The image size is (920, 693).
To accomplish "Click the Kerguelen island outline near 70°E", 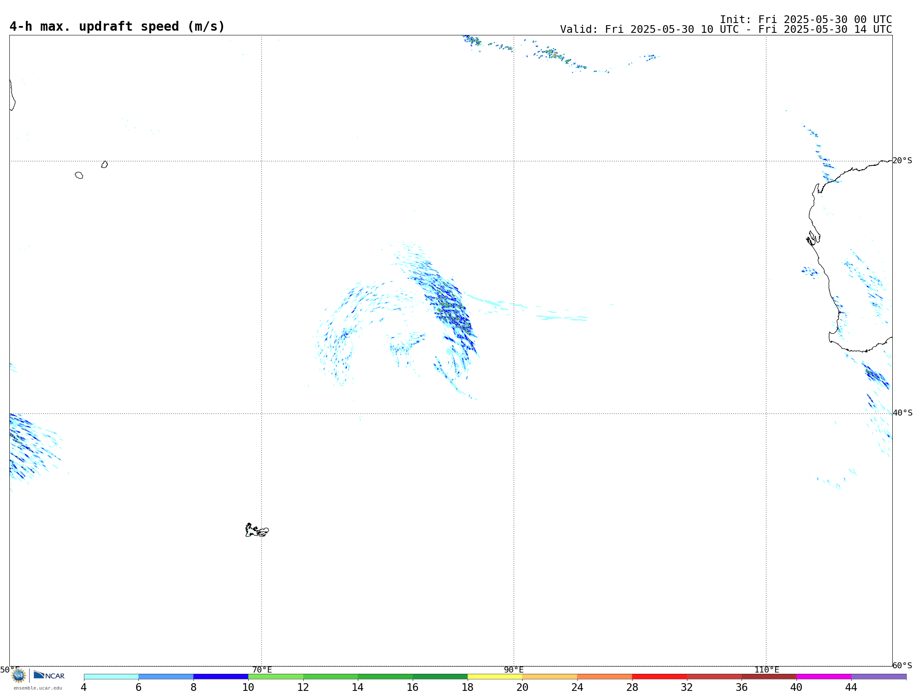I will 257,530.
